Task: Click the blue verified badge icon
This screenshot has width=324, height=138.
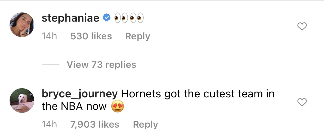Action: pos(107,18)
